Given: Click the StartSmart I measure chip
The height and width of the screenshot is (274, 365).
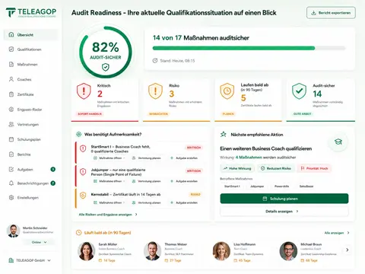Looking at the screenshot, I should [232, 186].
